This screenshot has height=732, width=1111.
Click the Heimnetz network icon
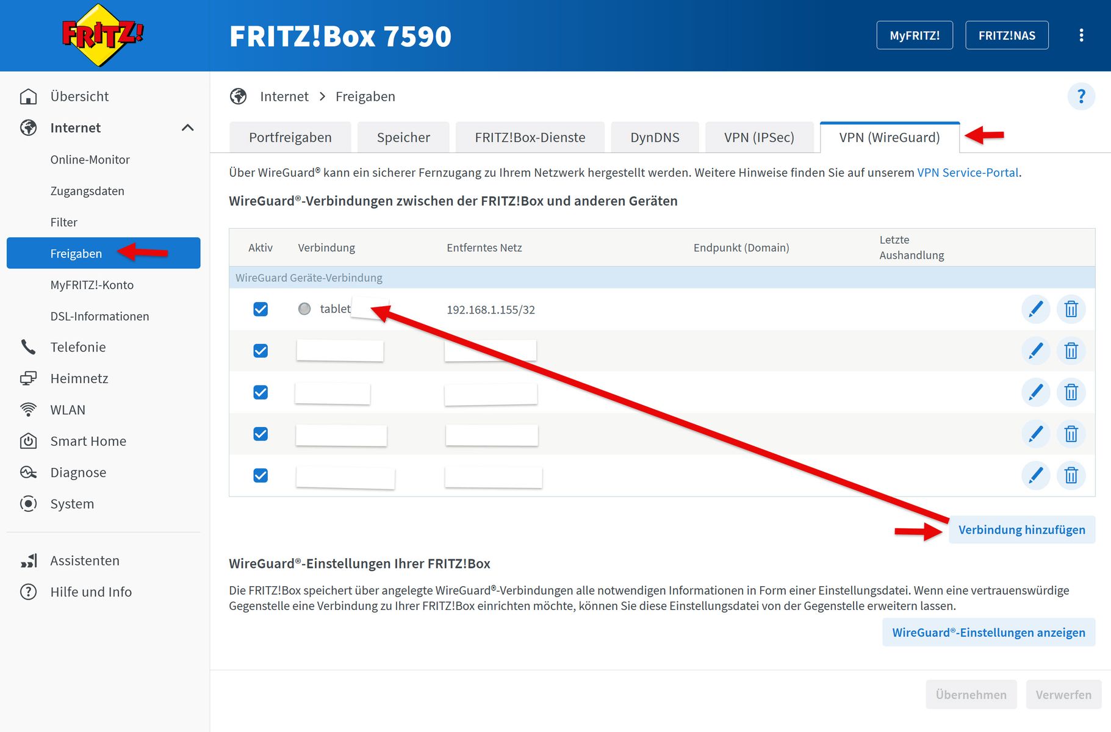click(x=28, y=378)
